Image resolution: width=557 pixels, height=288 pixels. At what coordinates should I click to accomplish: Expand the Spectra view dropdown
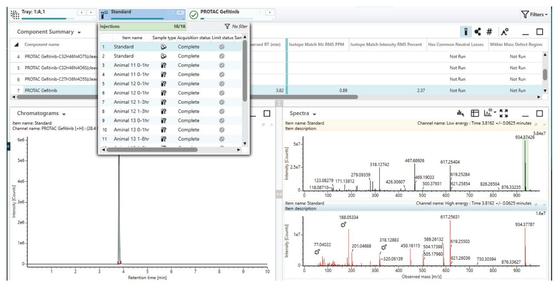pos(314,114)
